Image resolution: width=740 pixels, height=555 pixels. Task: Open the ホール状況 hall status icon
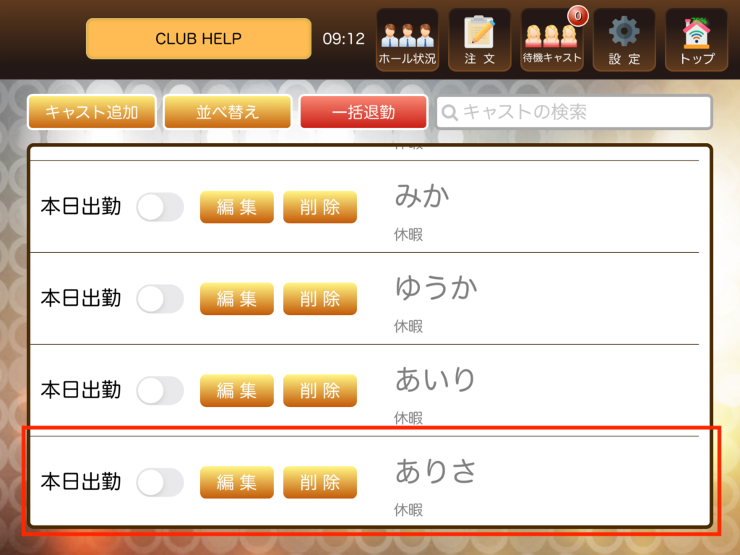(408, 40)
